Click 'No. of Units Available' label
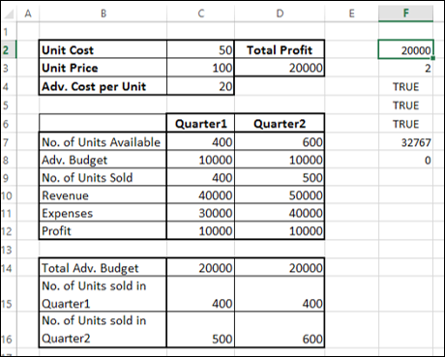 [103, 142]
